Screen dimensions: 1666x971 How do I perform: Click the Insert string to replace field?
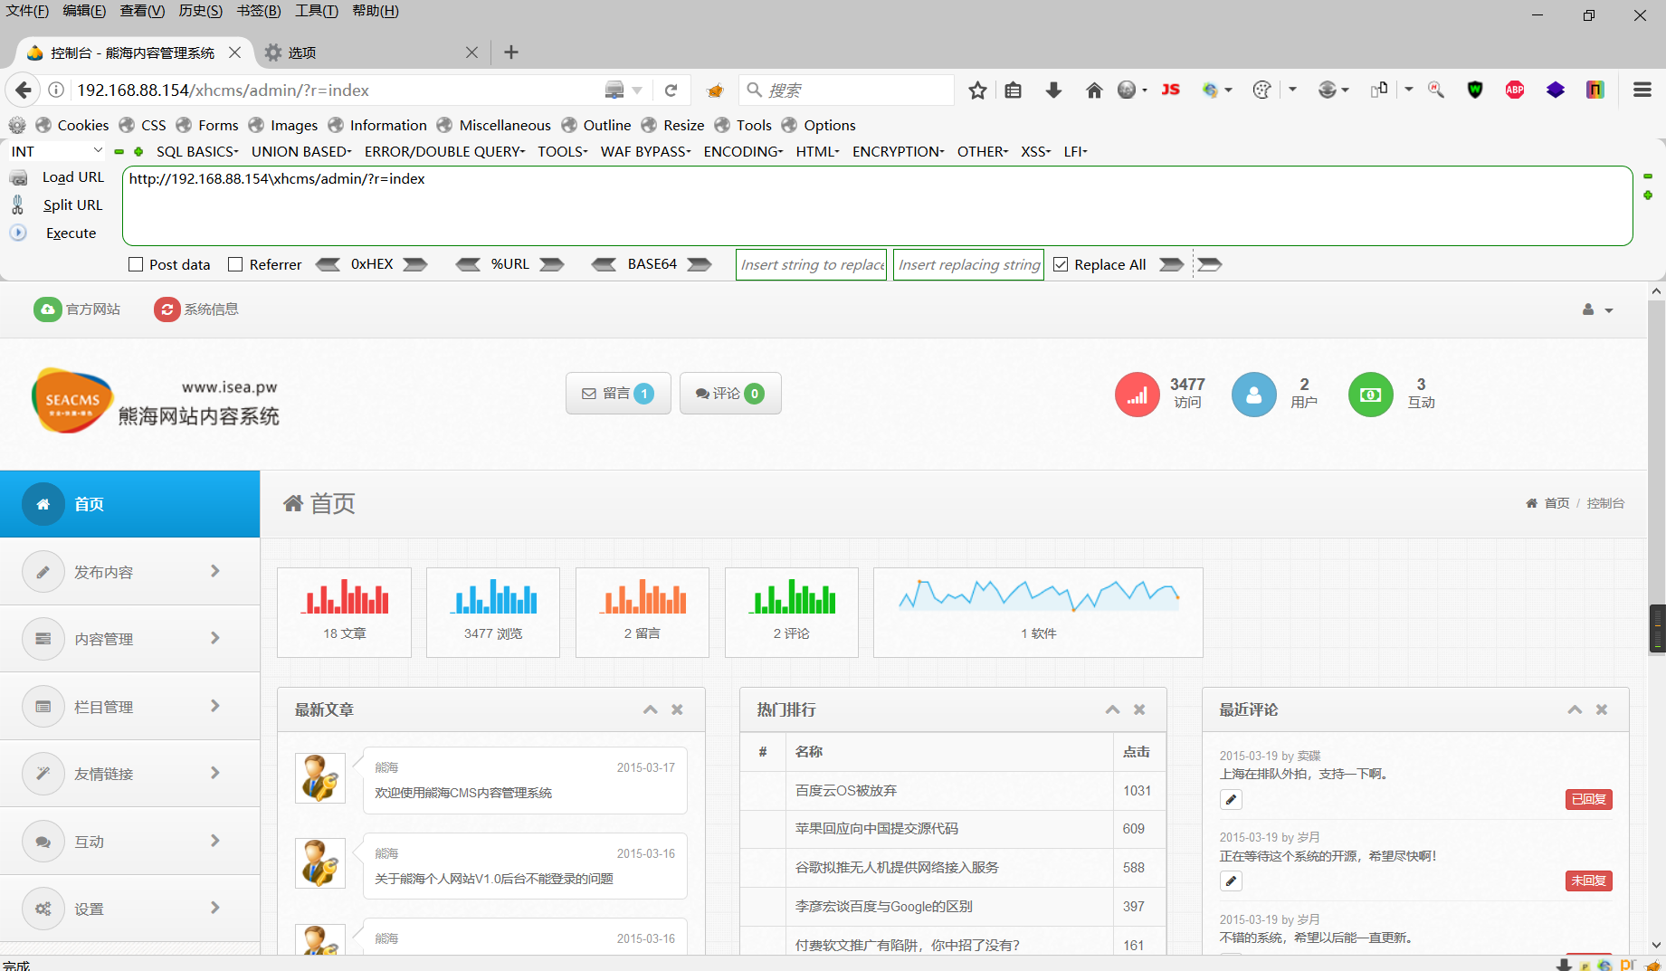tap(812, 264)
